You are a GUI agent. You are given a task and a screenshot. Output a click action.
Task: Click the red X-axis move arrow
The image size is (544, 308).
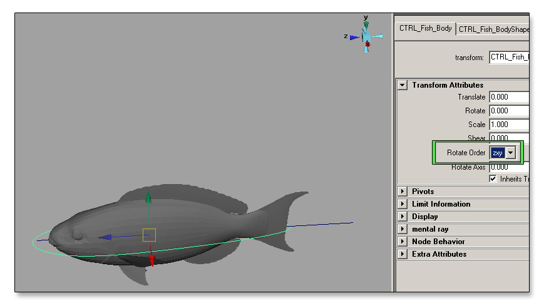tap(151, 260)
